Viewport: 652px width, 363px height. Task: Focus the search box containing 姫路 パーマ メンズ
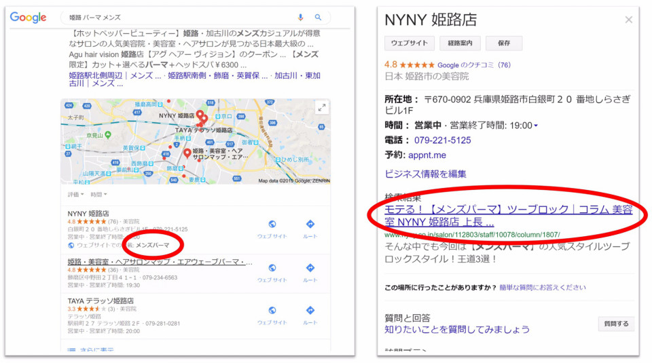pyautogui.click(x=196, y=18)
